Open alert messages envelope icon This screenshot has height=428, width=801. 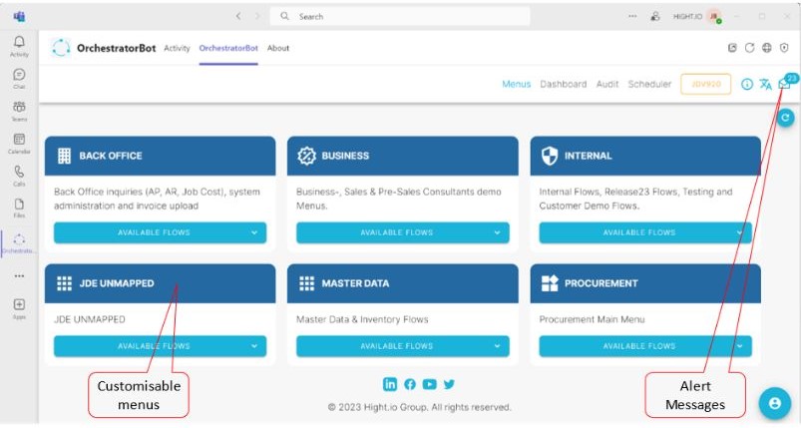click(x=784, y=84)
